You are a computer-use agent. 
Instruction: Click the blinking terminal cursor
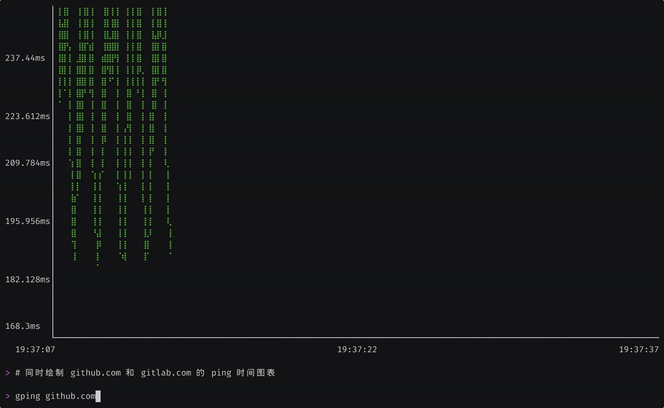click(99, 396)
